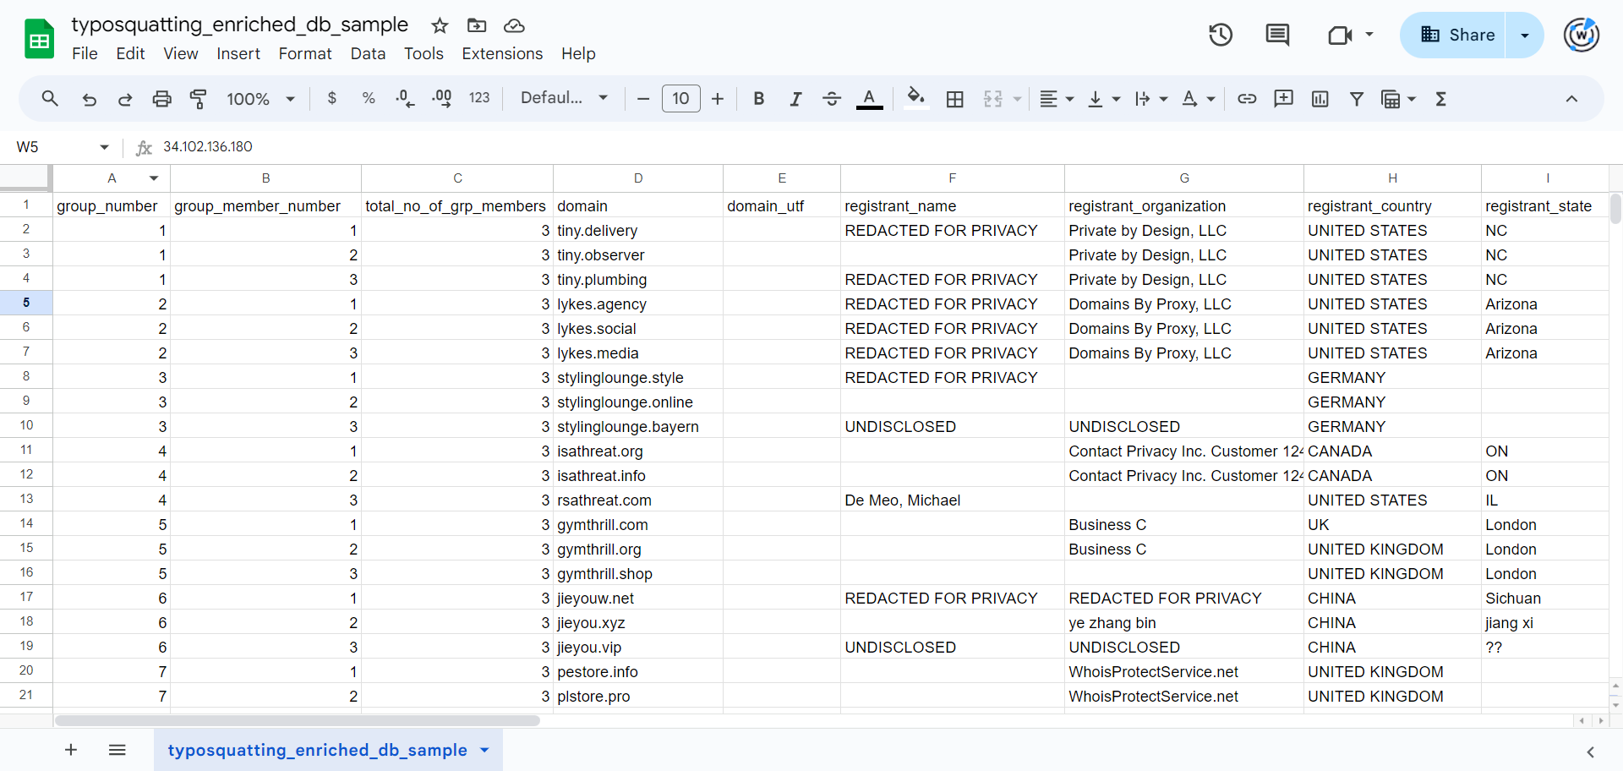The height and width of the screenshot is (771, 1623).
Task: Open the Data menu
Action: 368,53
